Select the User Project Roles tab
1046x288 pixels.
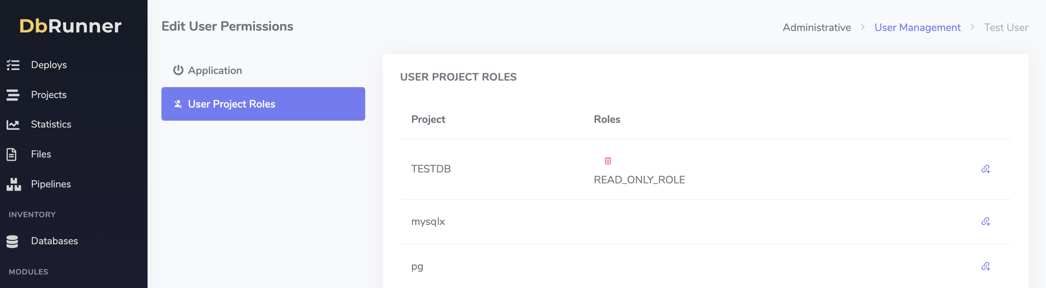click(263, 104)
